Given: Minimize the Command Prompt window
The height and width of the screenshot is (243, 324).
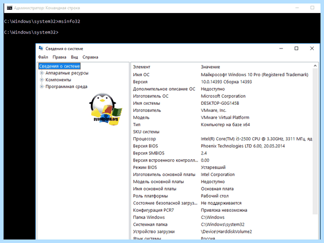Looking at the screenshot, I should pyautogui.click(x=297, y=8).
